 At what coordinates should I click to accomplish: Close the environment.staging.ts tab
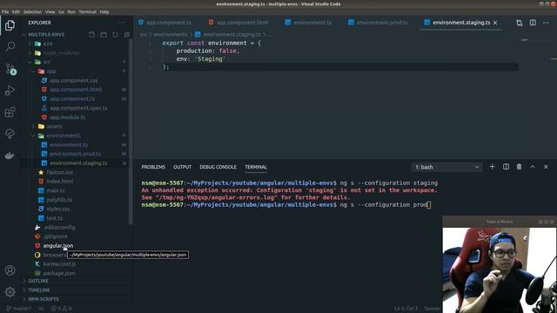pos(495,23)
